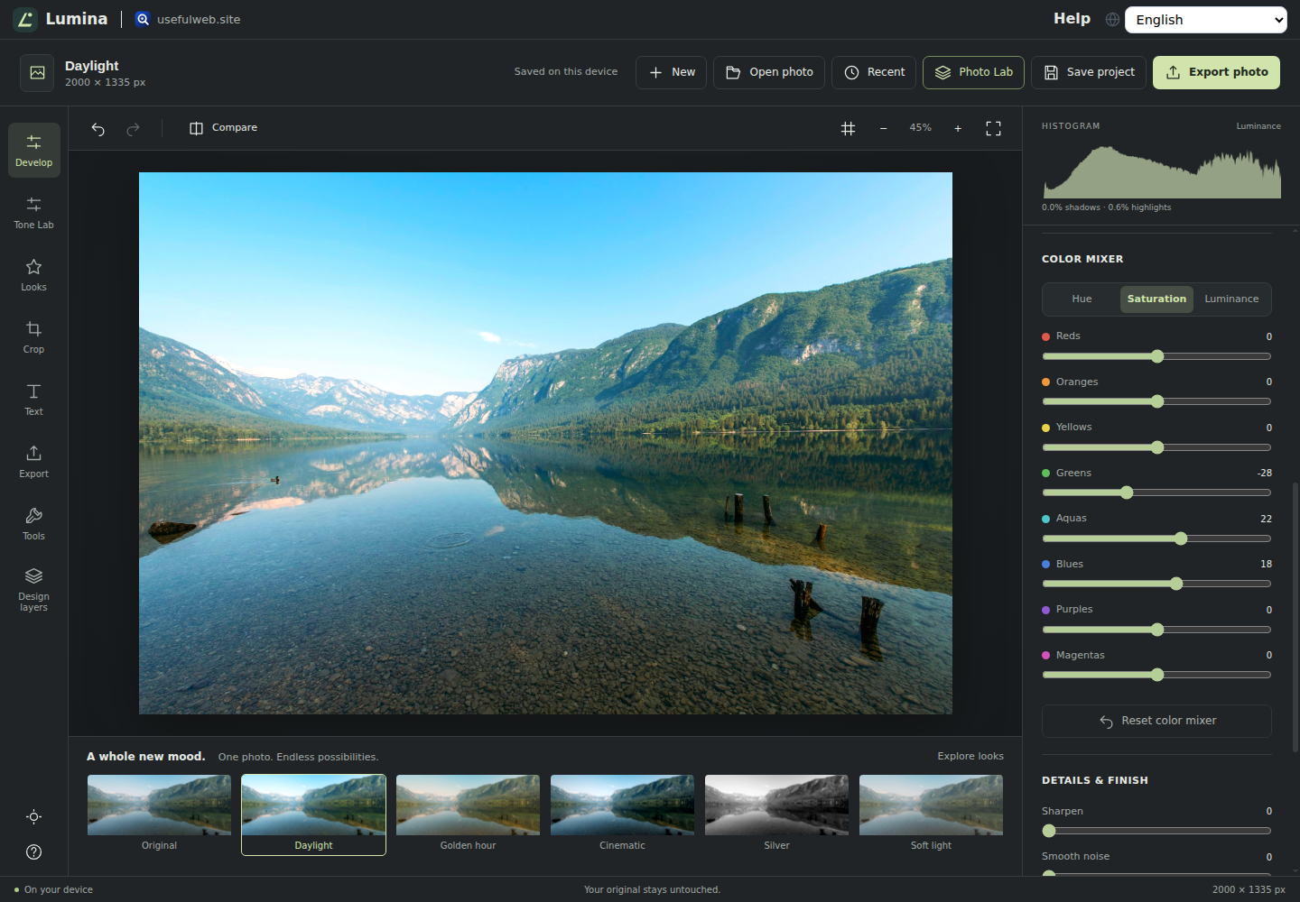Click the main lake photo canvas
Image resolution: width=1300 pixels, height=902 pixels.
click(x=545, y=443)
